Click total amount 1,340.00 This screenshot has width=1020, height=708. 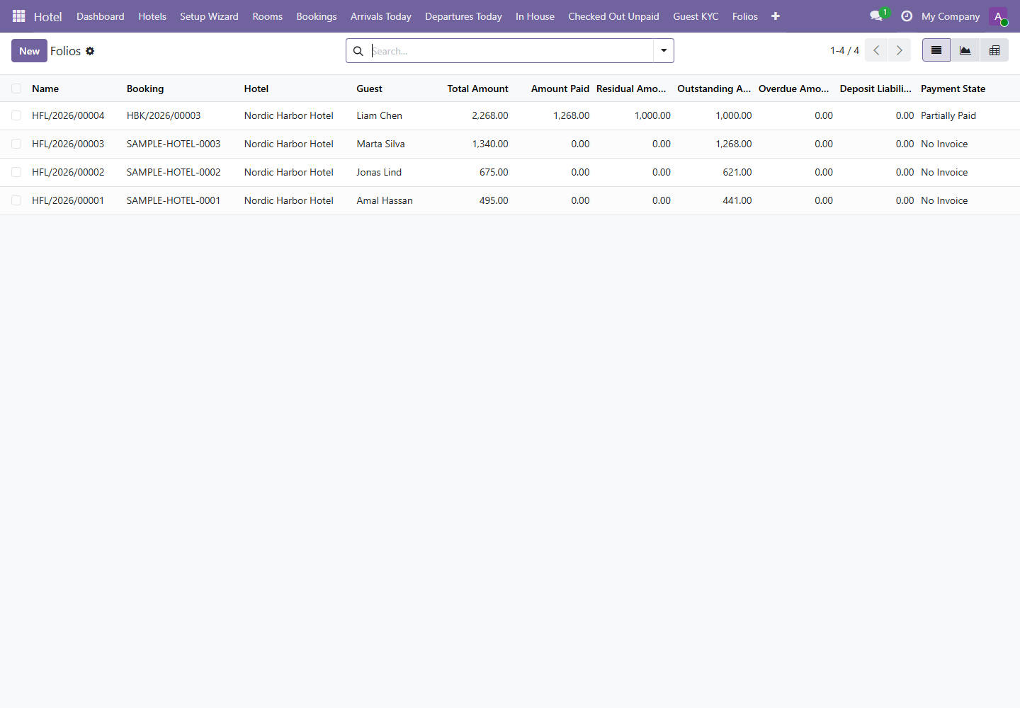tap(490, 144)
